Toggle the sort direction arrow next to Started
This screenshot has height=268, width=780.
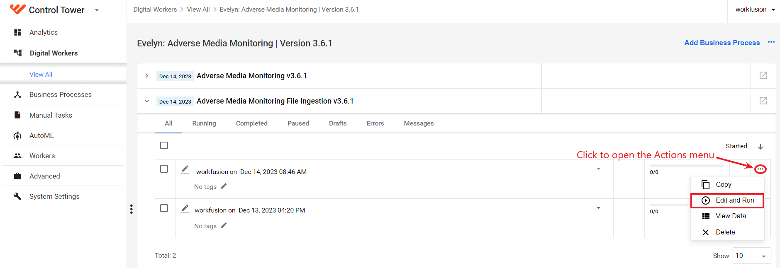pyautogui.click(x=760, y=147)
